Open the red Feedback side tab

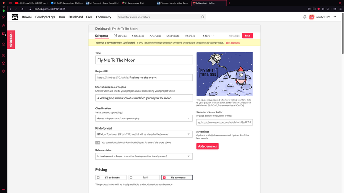click(x=11, y=39)
